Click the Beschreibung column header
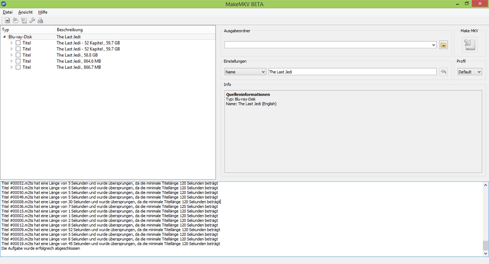 tap(135, 30)
